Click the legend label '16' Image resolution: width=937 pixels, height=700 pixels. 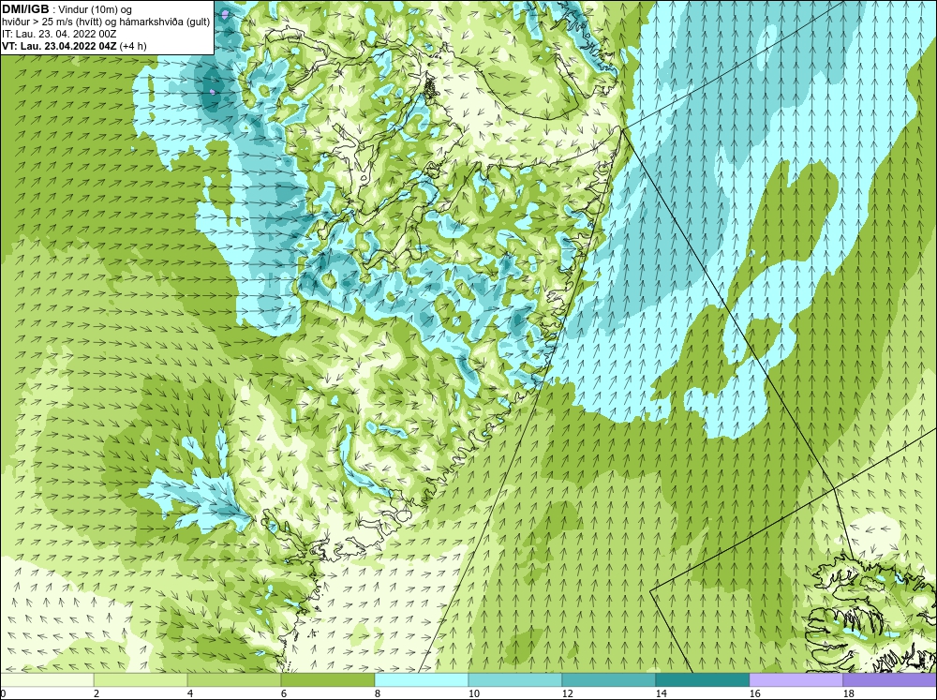[754, 693]
